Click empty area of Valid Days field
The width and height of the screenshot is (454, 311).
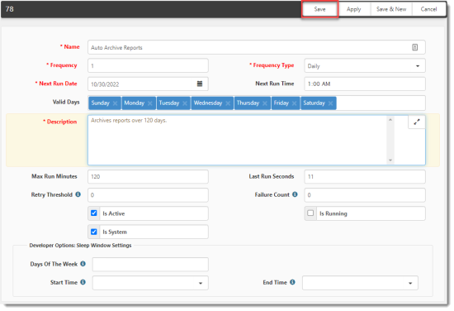click(381, 103)
